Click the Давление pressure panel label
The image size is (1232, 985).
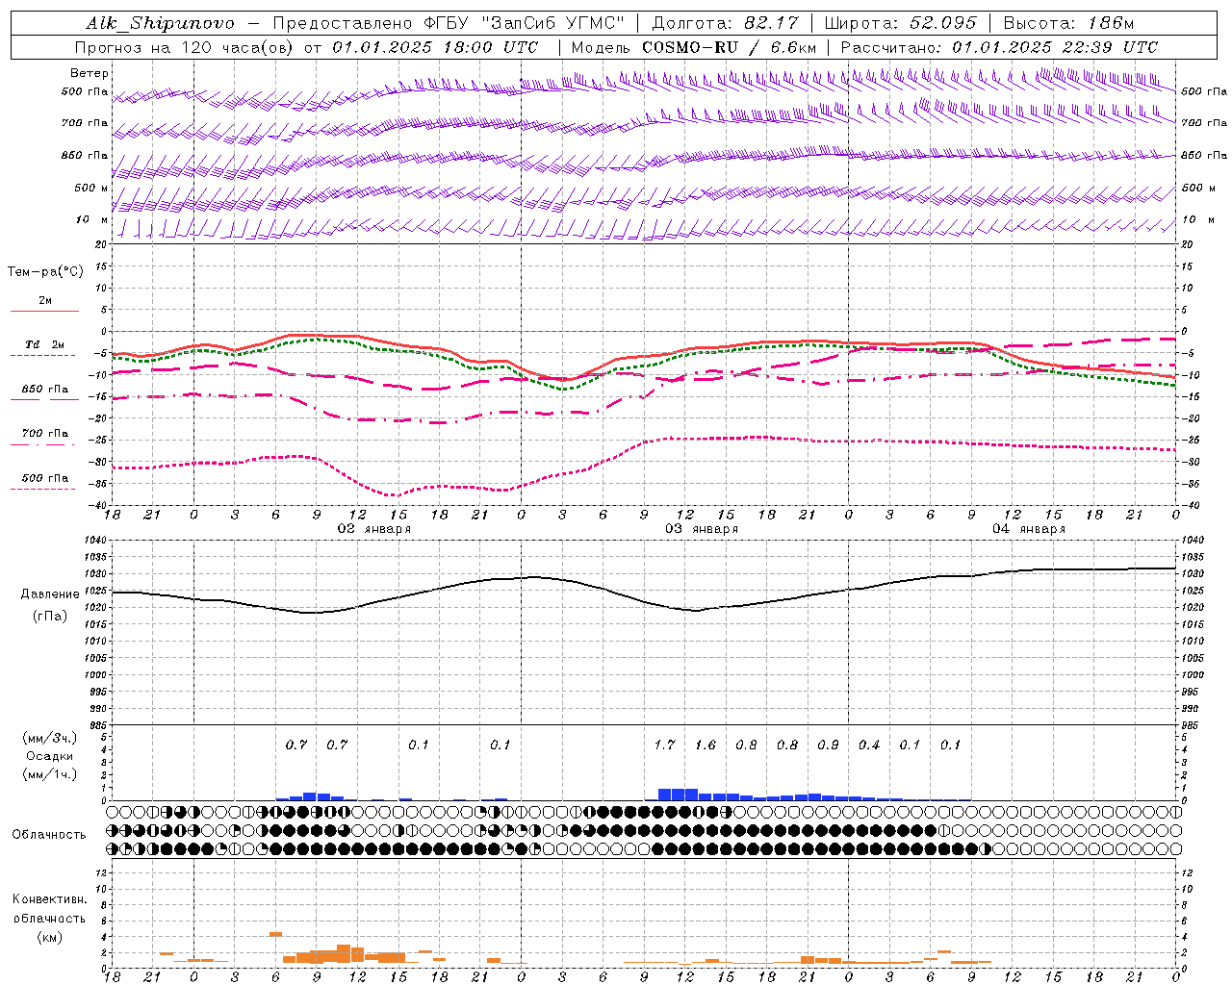click(49, 594)
